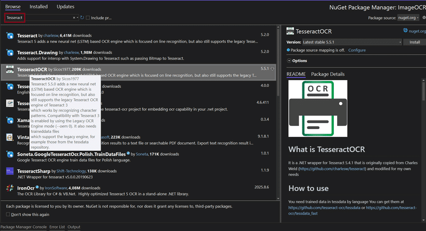This screenshot has width=426, height=231.
Task: Expand the Options section
Action: pos(297,61)
